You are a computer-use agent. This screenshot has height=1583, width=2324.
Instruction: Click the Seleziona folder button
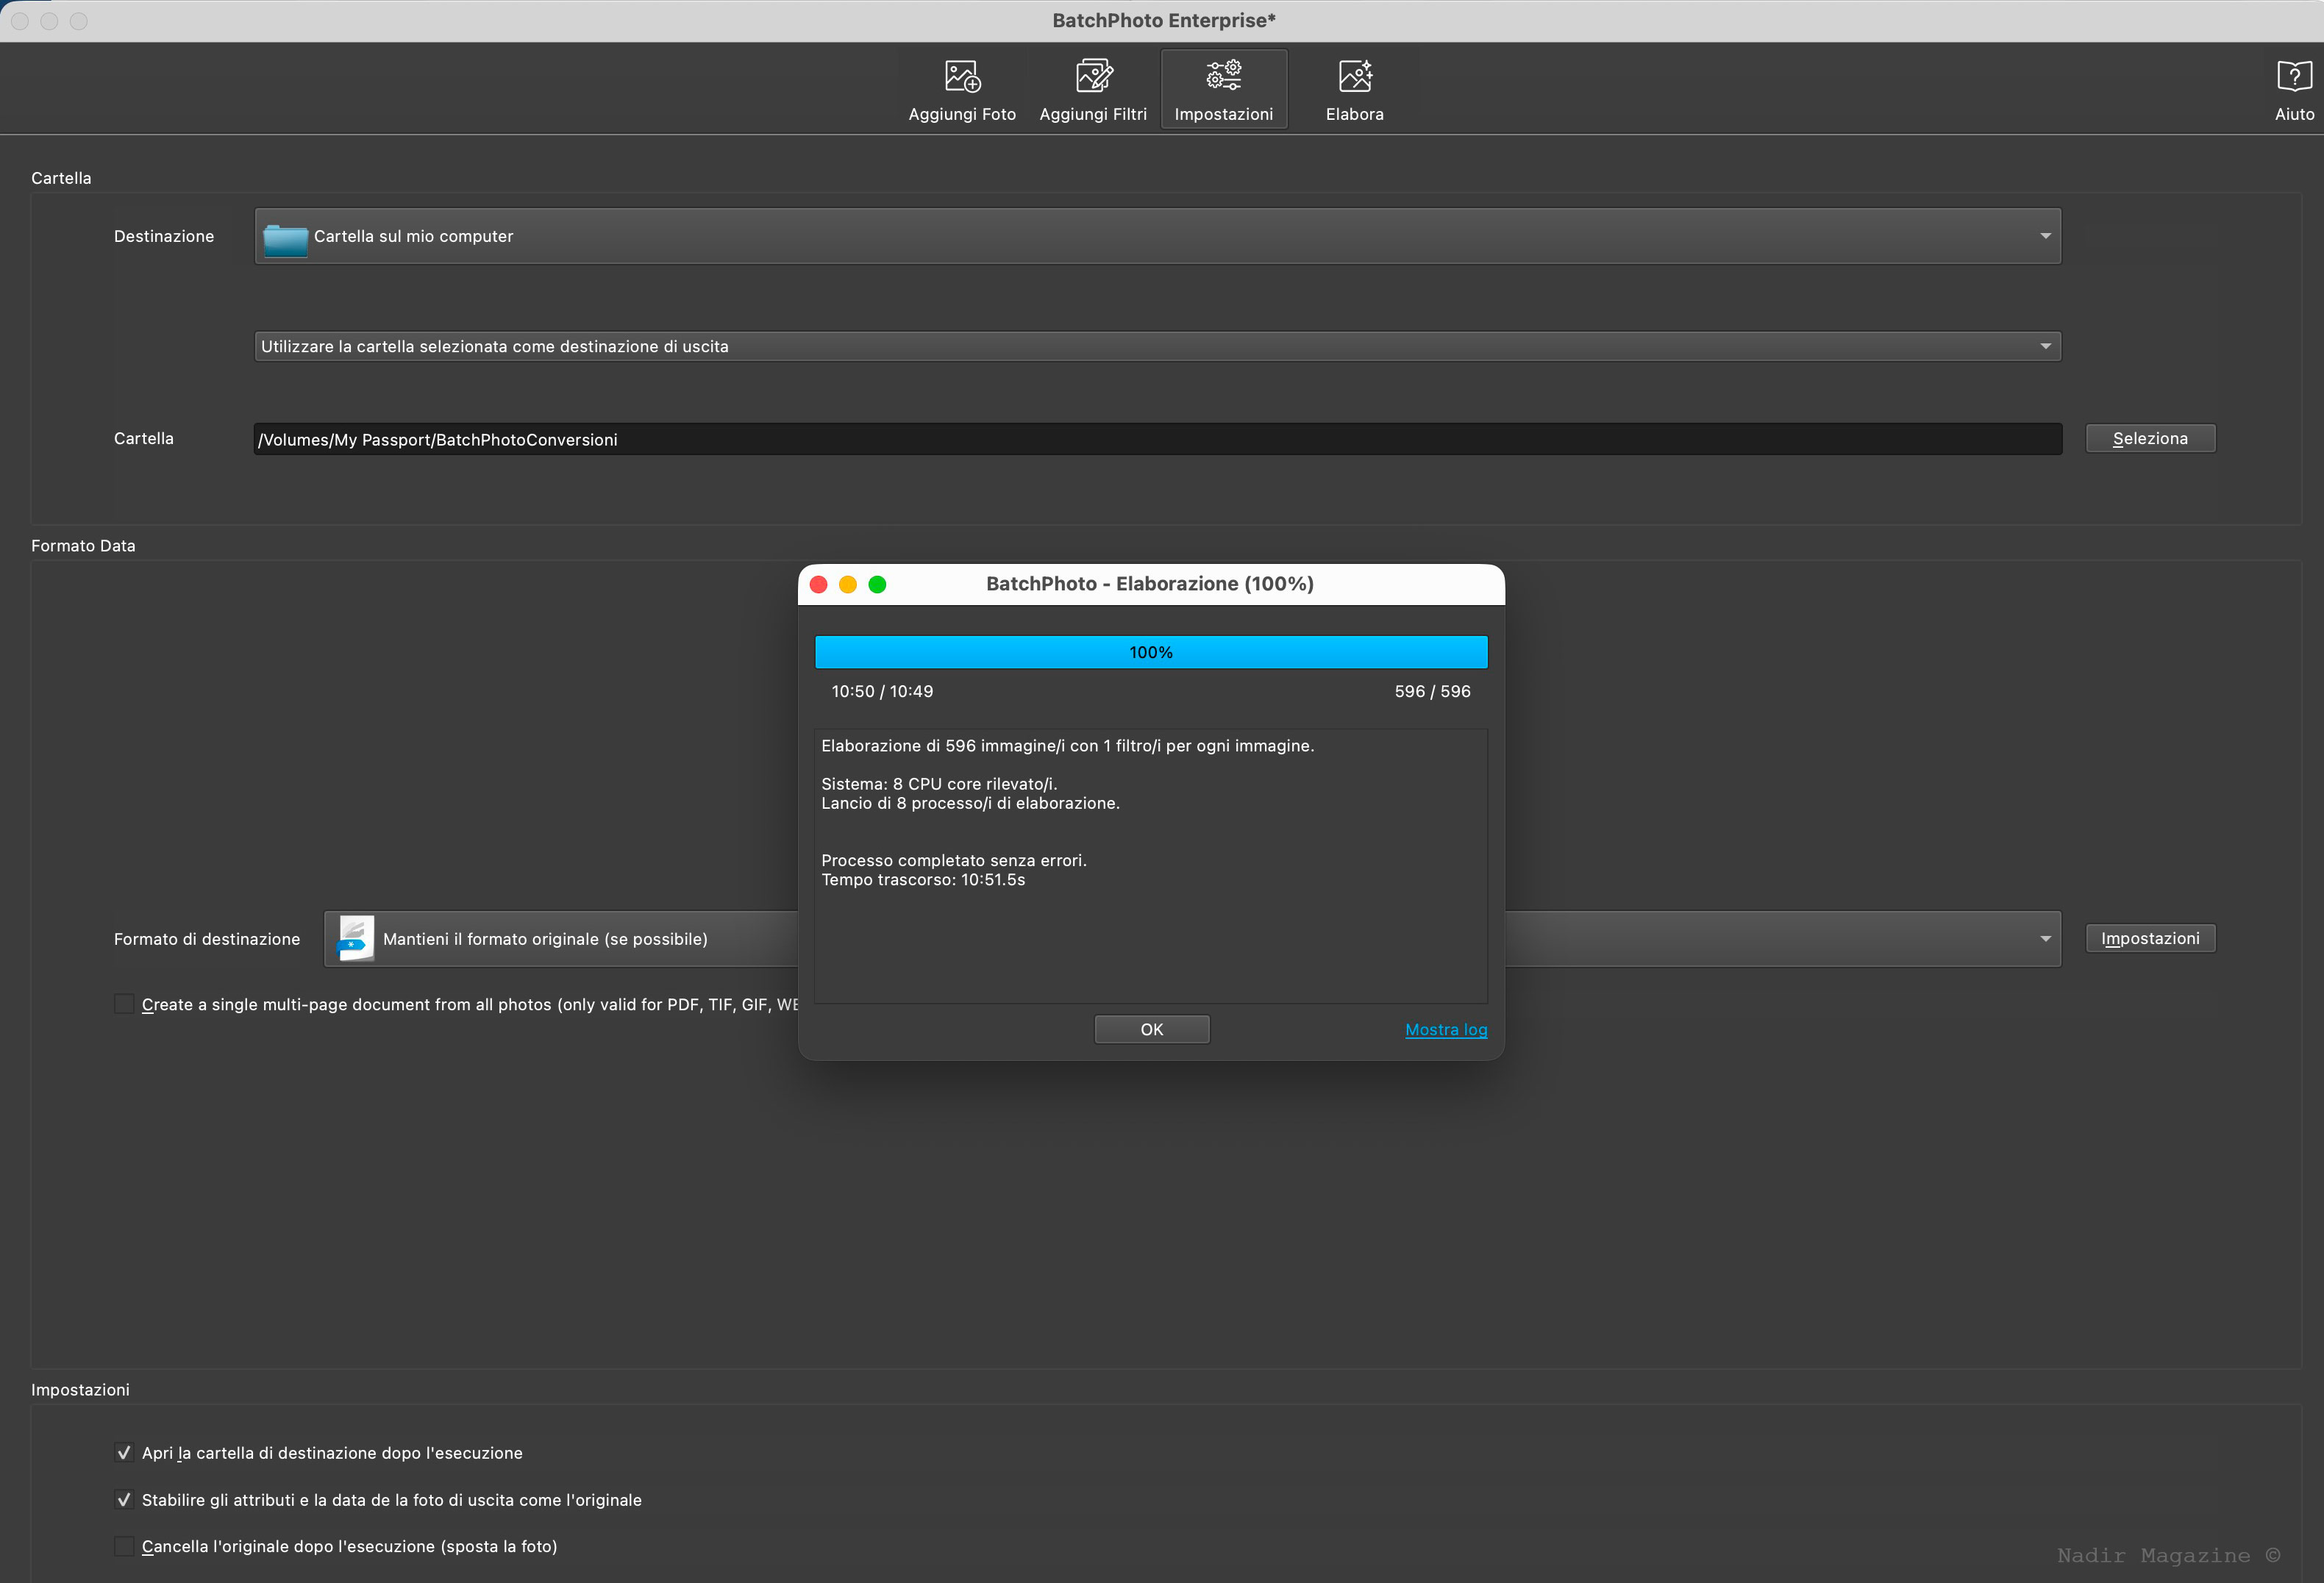point(2150,439)
